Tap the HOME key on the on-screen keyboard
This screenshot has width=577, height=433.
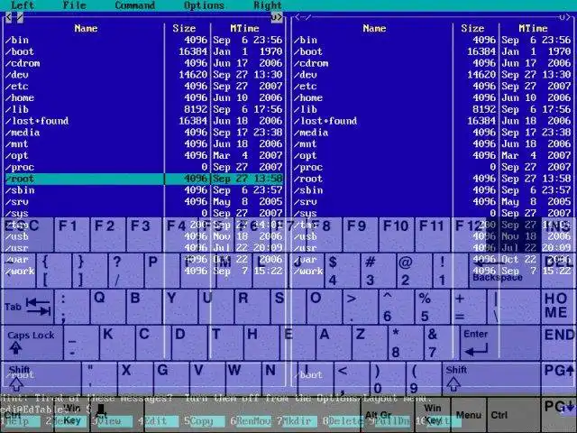point(559,307)
